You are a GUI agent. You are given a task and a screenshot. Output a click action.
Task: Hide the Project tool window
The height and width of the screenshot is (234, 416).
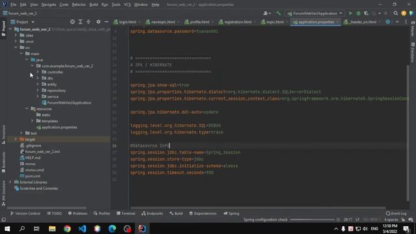click(x=107, y=21)
